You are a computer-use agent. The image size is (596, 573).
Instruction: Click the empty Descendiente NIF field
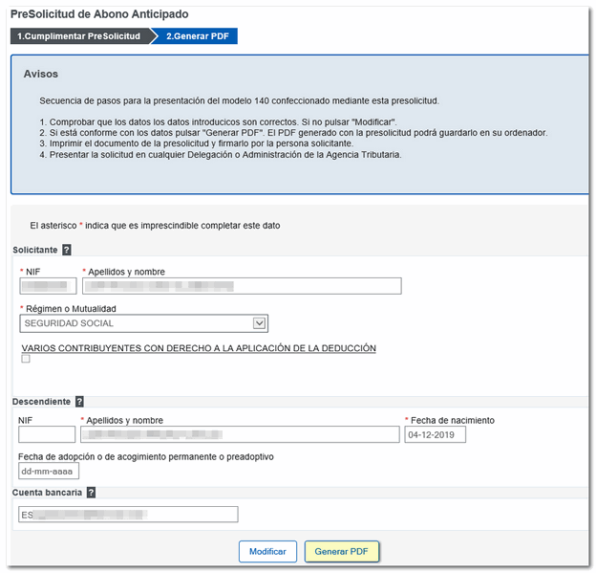click(x=47, y=434)
